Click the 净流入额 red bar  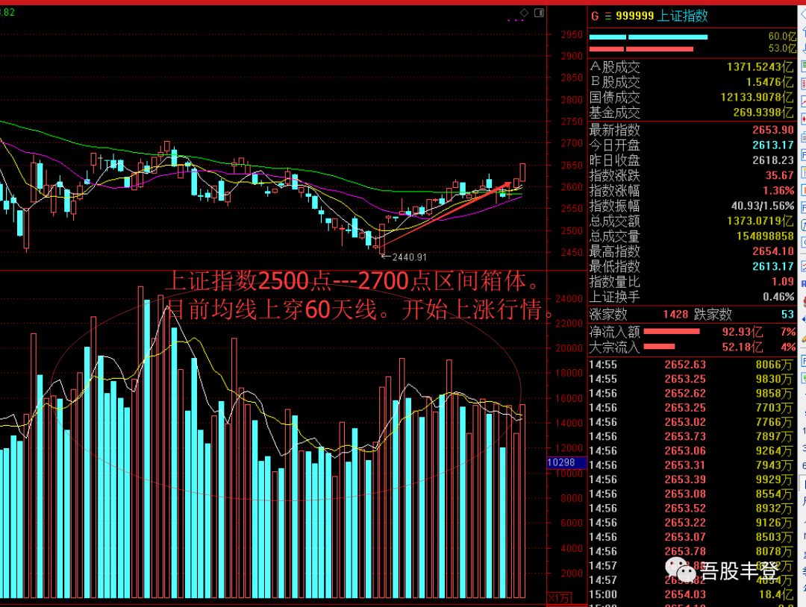point(672,331)
